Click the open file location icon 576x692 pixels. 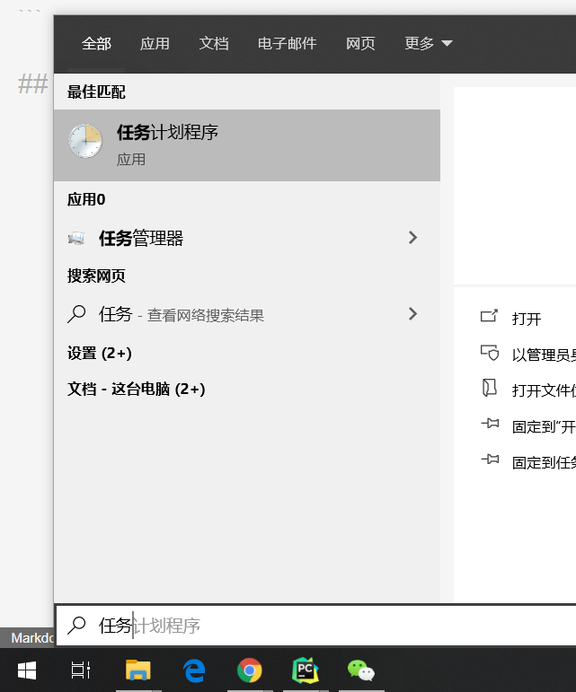[x=489, y=388]
